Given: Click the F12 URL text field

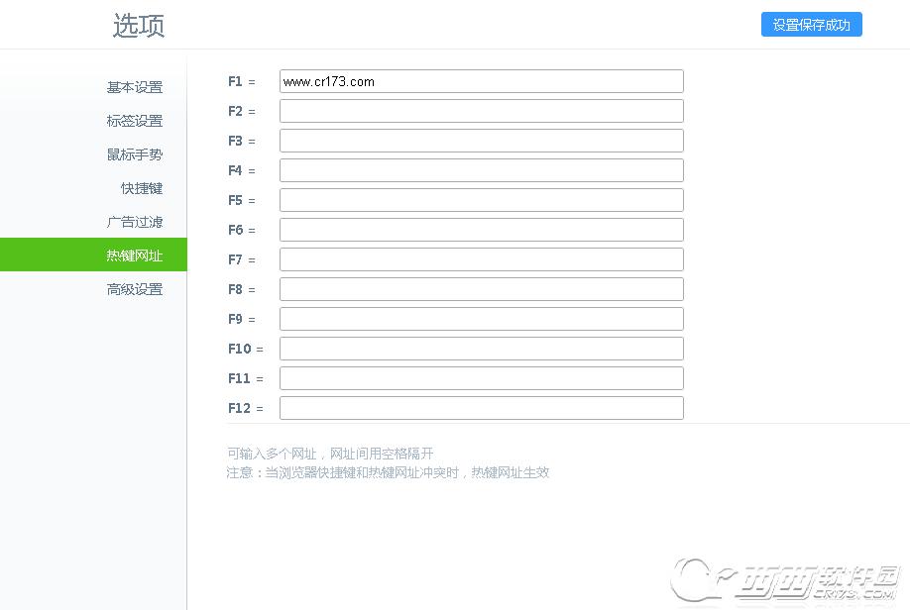Looking at the screenshot, I should pyautogui.click(x=481, y=408).
